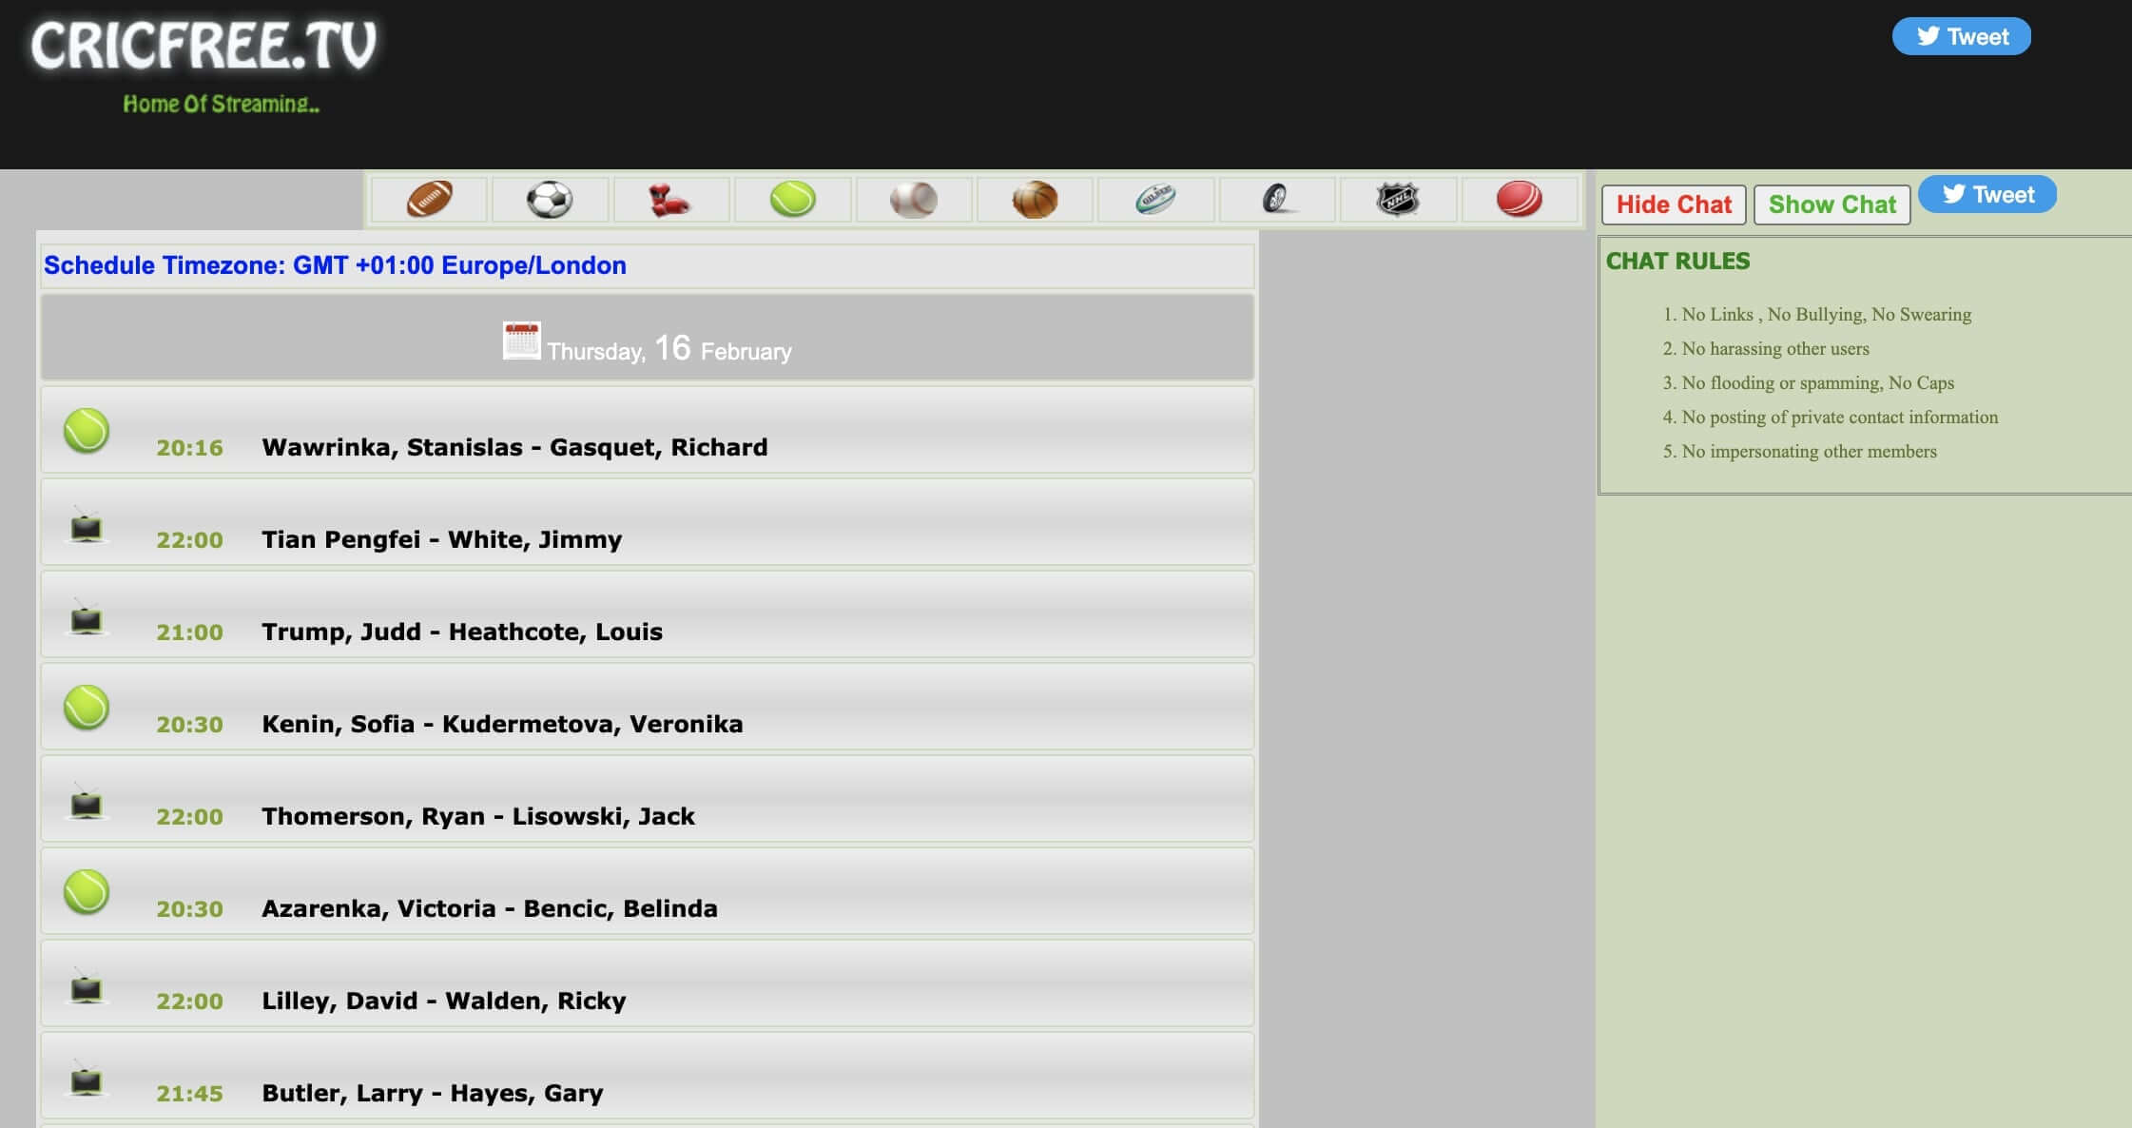Screen dimensions: 2132x1128
Task: Select the soccer ball sport icon
Action: point(550,200)
